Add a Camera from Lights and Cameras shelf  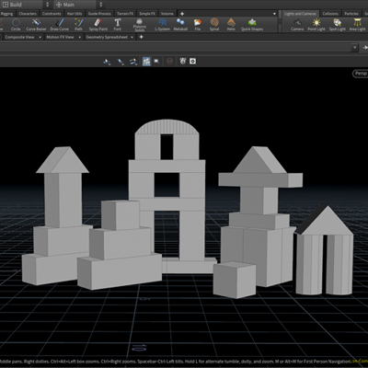(297, 25)
